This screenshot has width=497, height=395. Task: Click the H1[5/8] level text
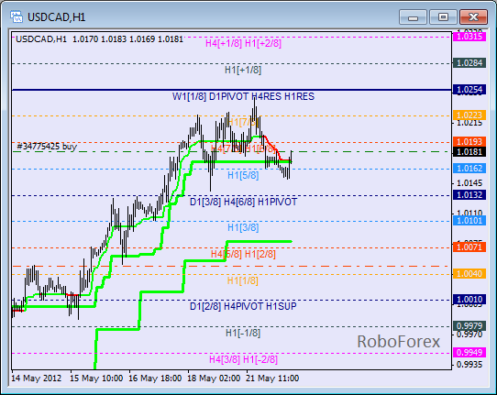pos(243,175)
